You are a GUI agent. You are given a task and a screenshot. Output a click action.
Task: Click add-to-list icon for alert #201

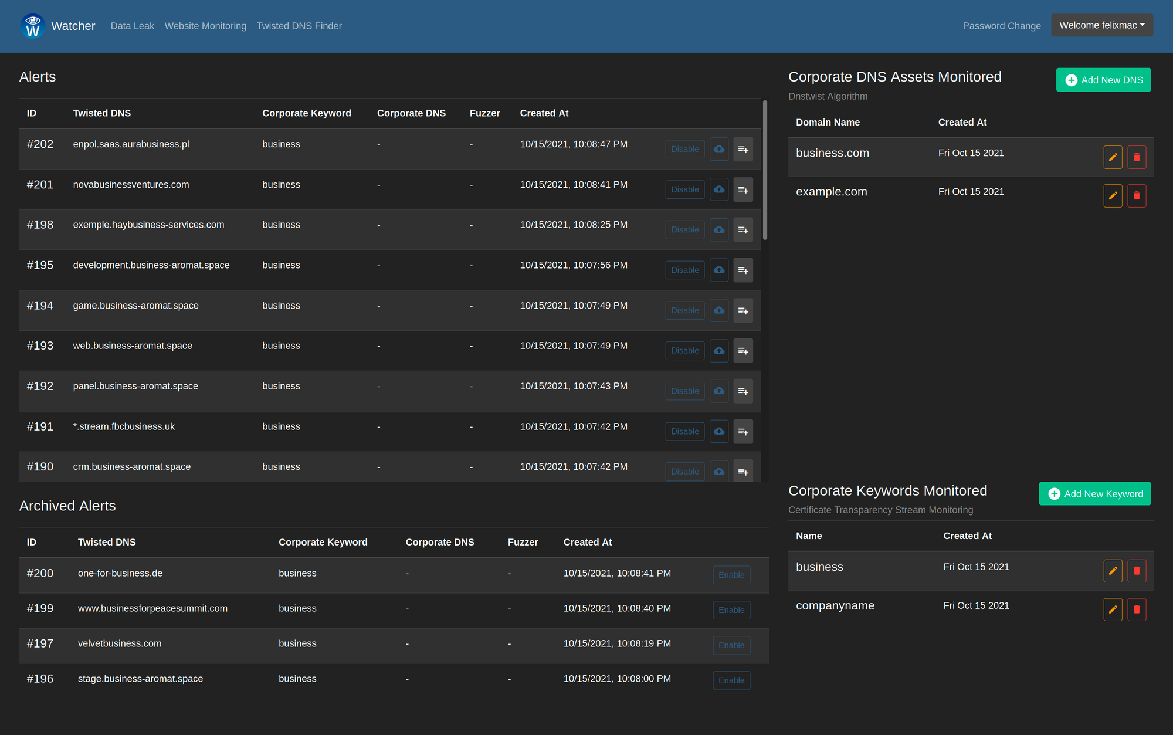743,189
